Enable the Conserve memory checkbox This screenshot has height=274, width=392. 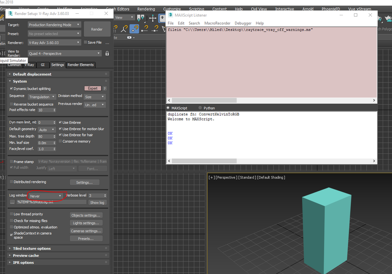[x=60, y=141]
